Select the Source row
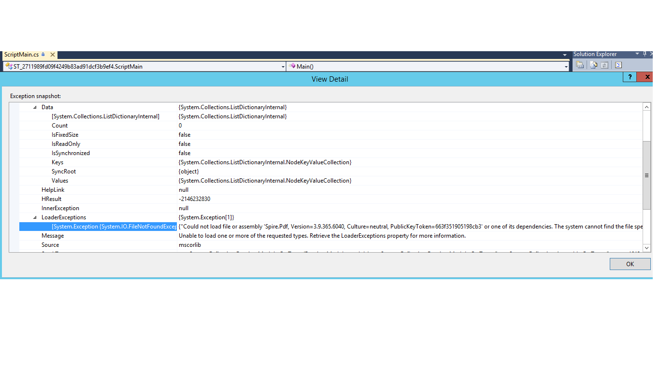Screen dimensions: 660x371 click(331, 245)
